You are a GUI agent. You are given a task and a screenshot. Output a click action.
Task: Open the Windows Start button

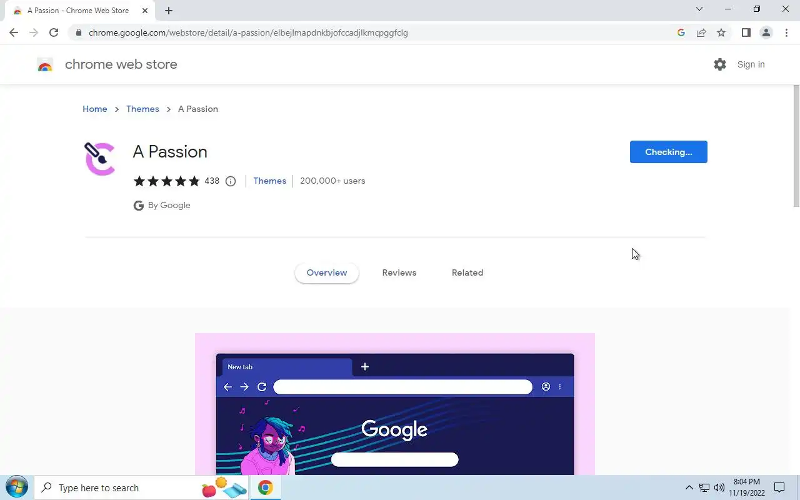[x=16, y=487]
